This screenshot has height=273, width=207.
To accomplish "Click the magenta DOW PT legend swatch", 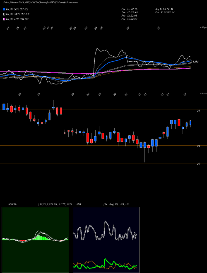I will point(4,19).
